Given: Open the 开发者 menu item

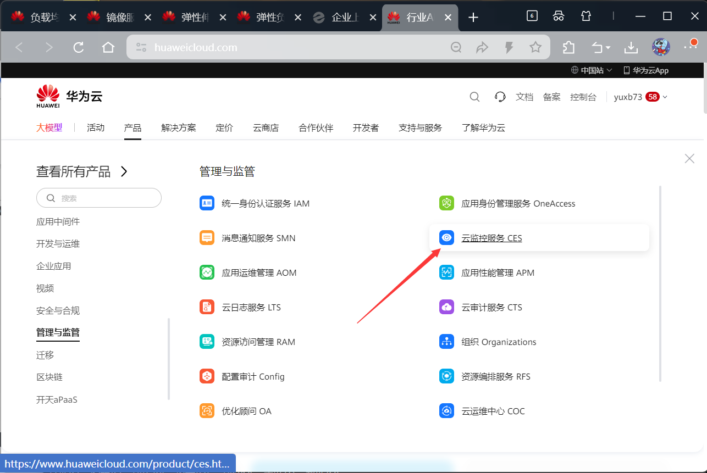Looking at the screenshot, I should coord(366,127).
